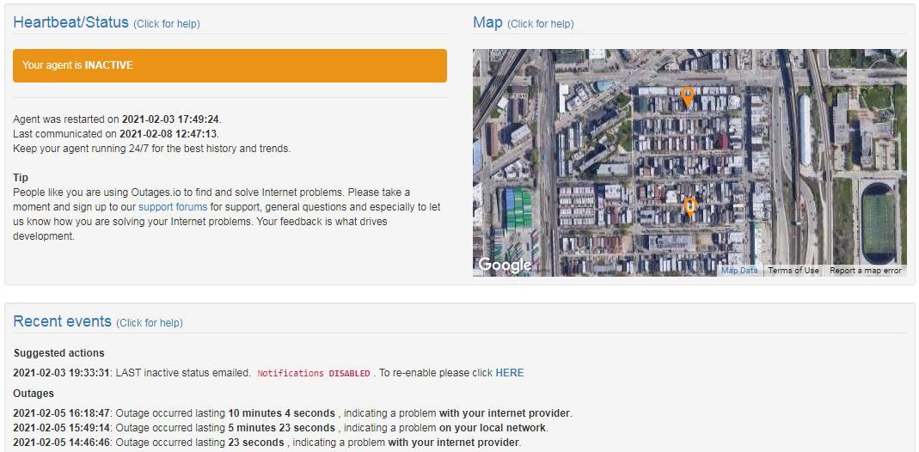Open help link beside Heartbeat/Status heading
919x452 pixels.
167,24
